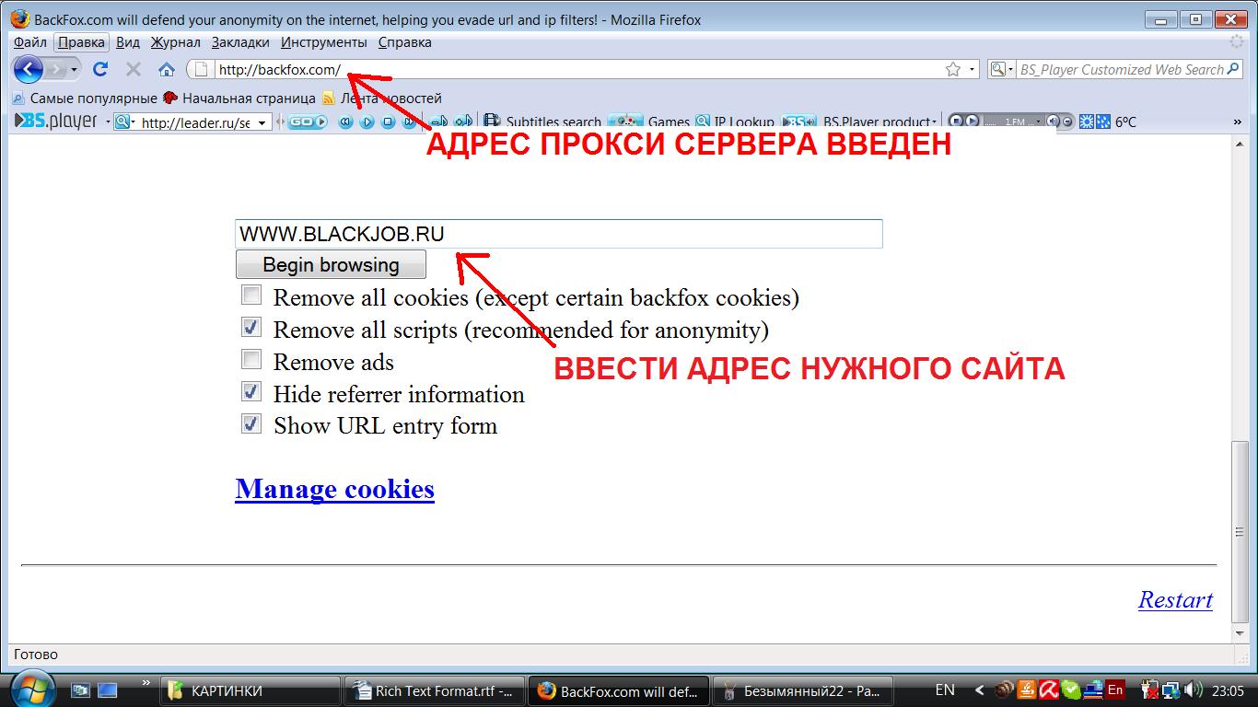Open the Manage cookies link
This screenshot has height=707, width=1258.
[x=334, y=489]
